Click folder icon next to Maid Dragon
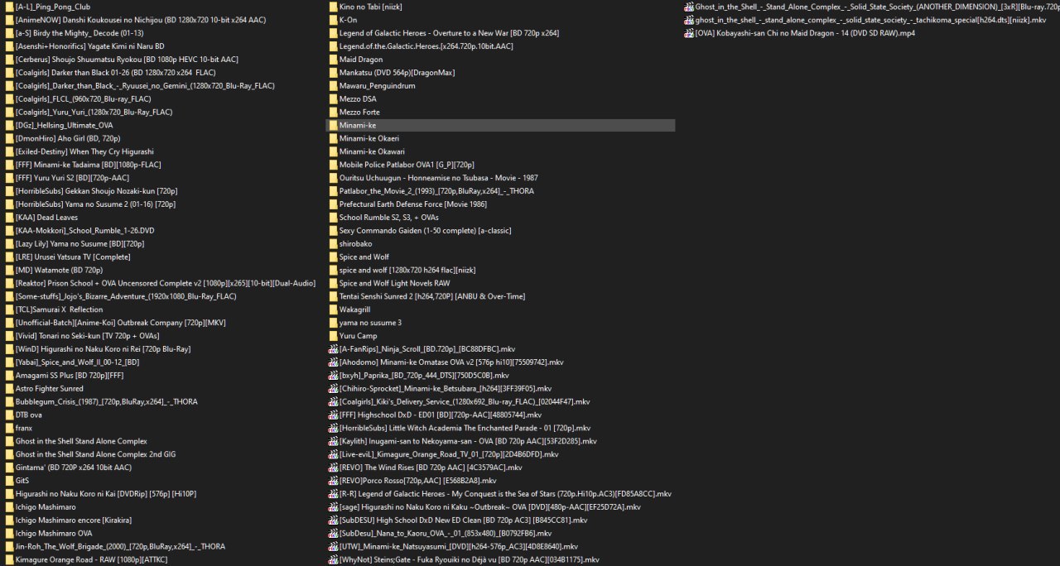1060x566 pixels. (333, 60)
